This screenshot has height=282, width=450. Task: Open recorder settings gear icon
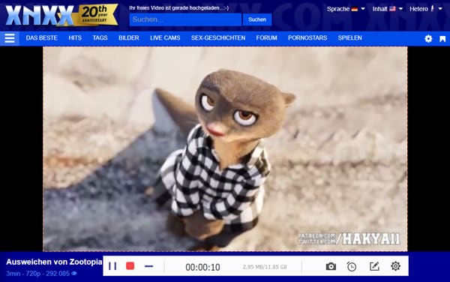[395, 266]
